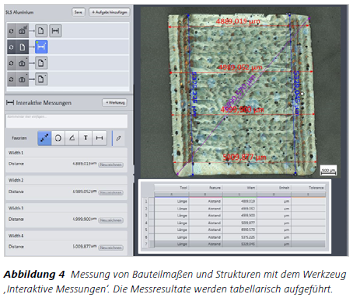Viewport: 353px width, 301px height.
Task: Click grey measurement icon in first task row
Action: (x=55, y=31)
